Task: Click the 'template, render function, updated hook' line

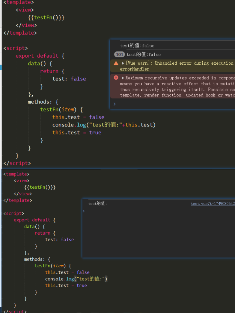Action: pos(177,95)
